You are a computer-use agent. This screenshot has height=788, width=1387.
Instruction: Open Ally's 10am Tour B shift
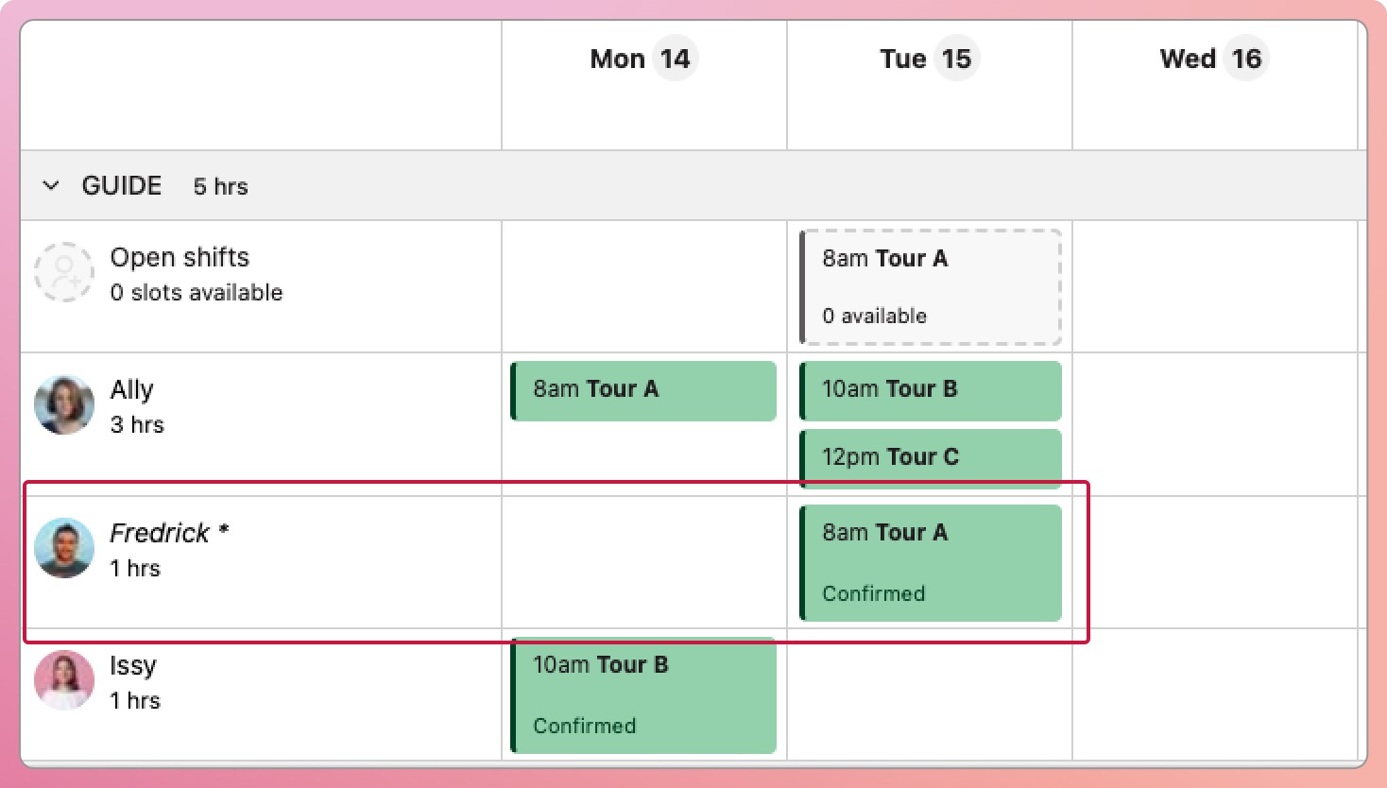[x=931, y=390]
